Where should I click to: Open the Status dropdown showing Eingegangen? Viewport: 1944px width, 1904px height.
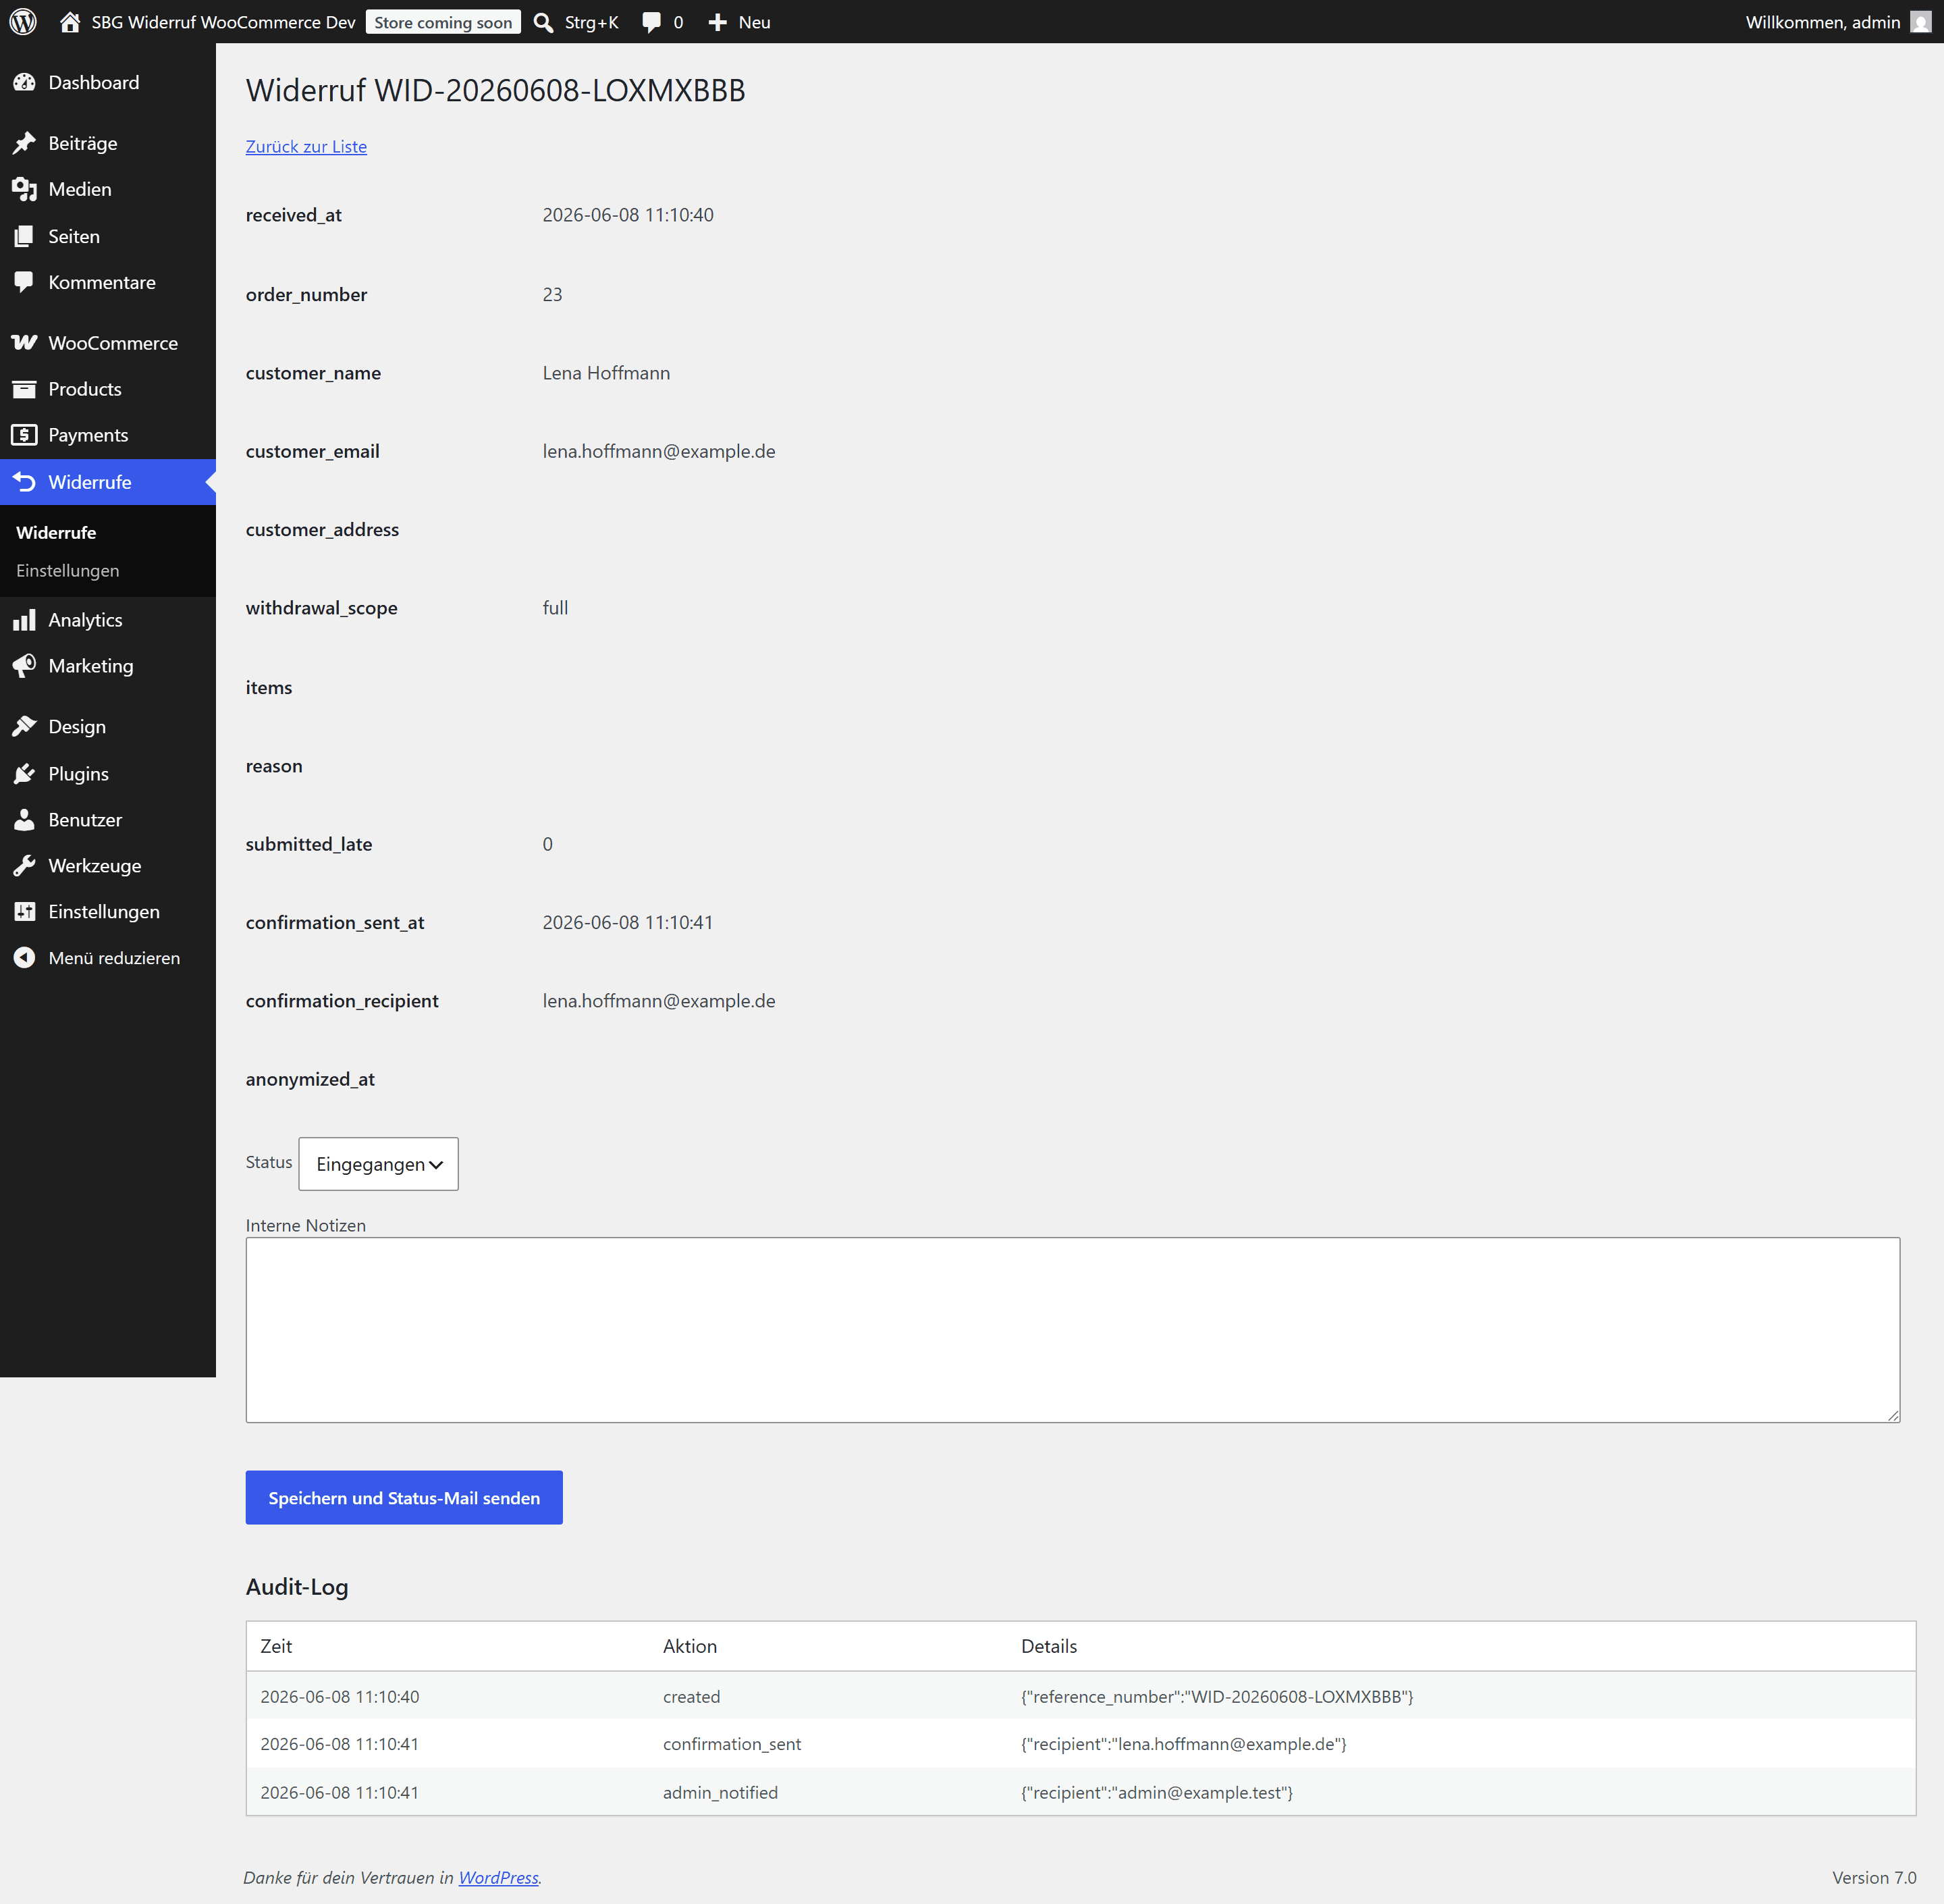click(379, 1164)
